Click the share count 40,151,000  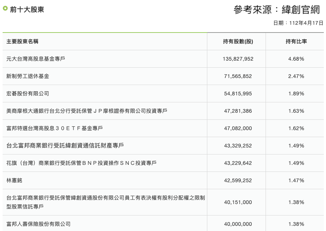(x=238, y=202)
